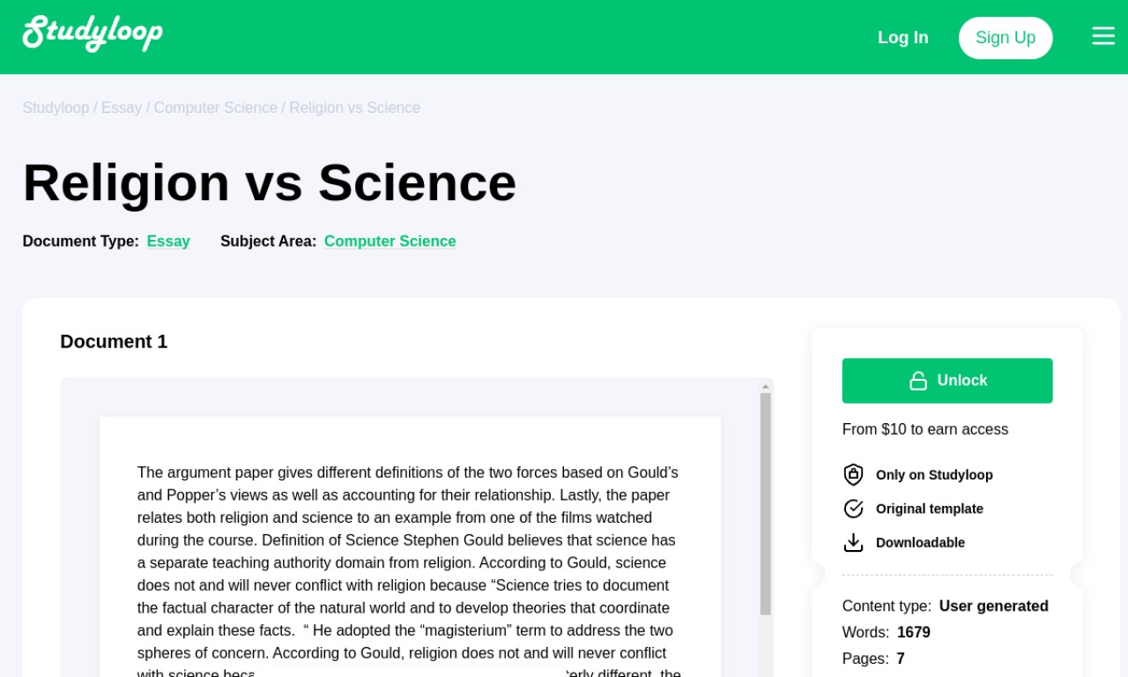The height and width of the screenshot is (677, 1128).
Task: Click the Religion vs Science page title
Action: 270,182
